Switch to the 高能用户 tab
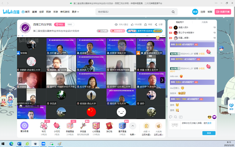The image size is (235, 147). pos(180,22)
